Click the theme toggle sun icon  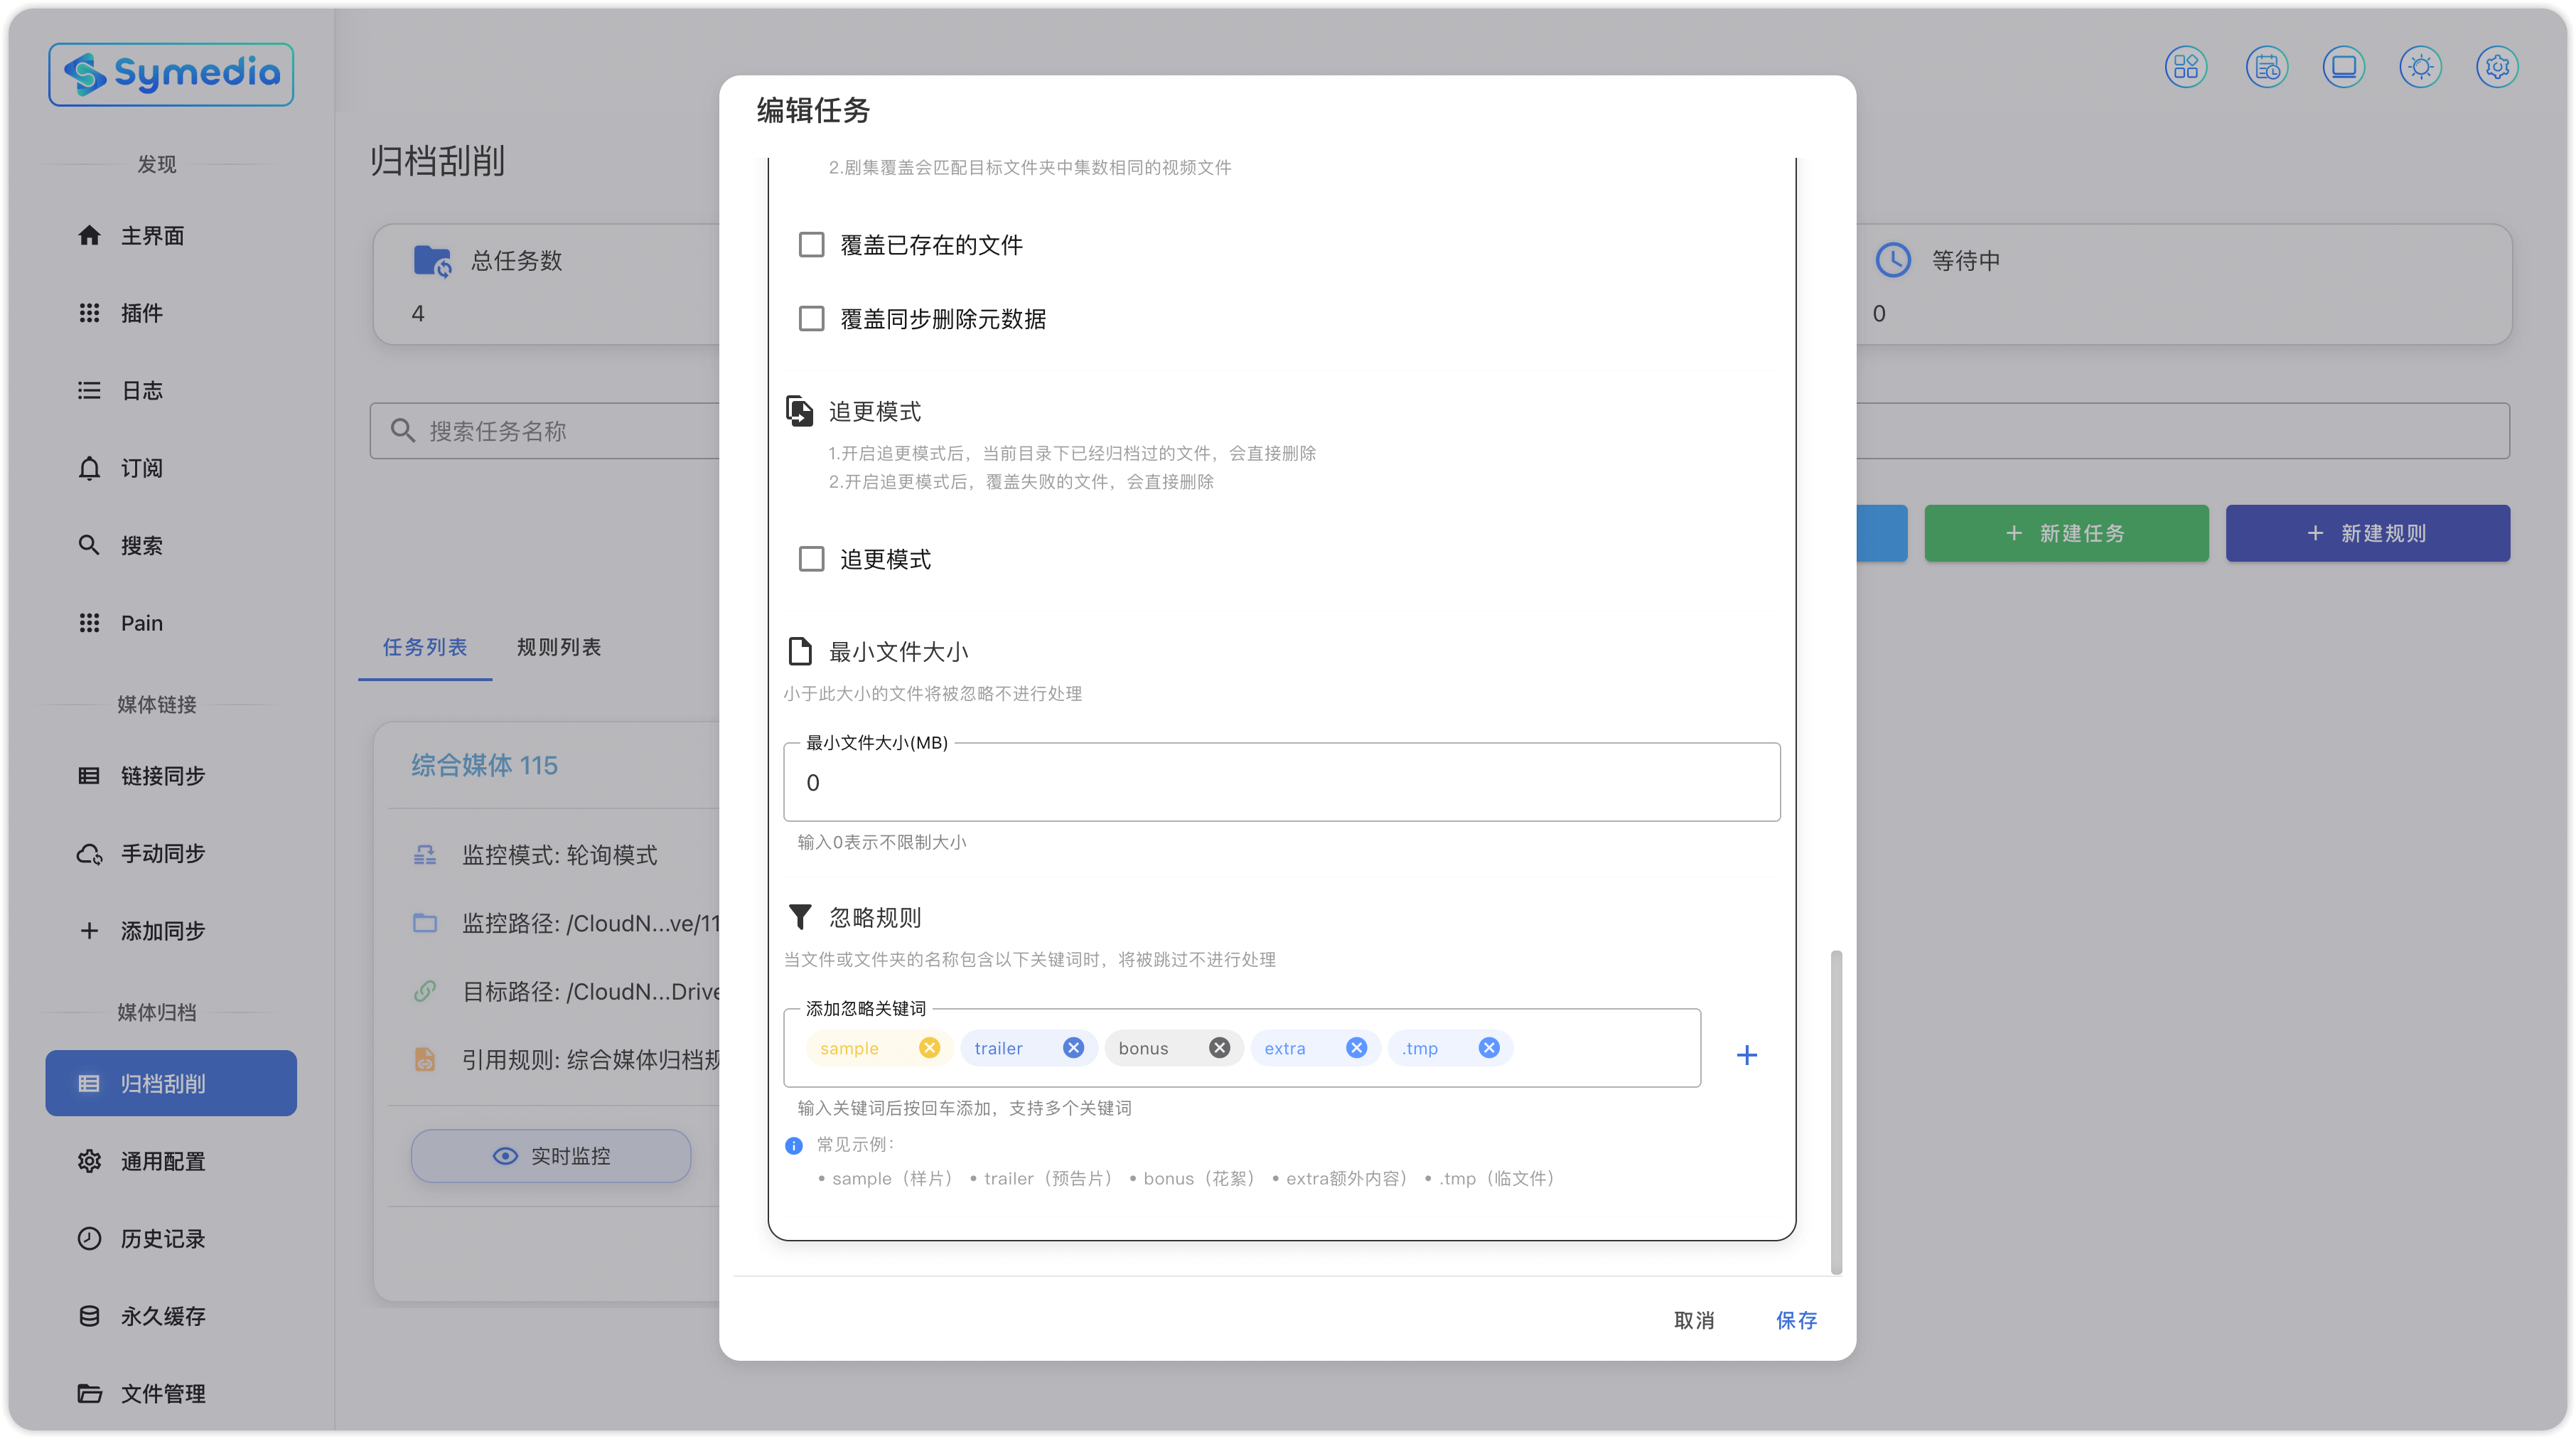(x=2420, y=67)
